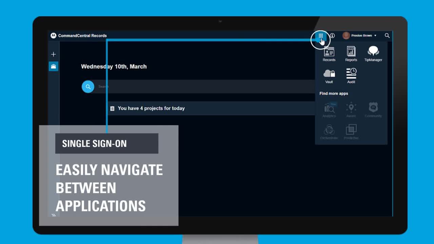Open the Vault app
434x244 pixels.
pyautogui.click(x=329, y=76)
